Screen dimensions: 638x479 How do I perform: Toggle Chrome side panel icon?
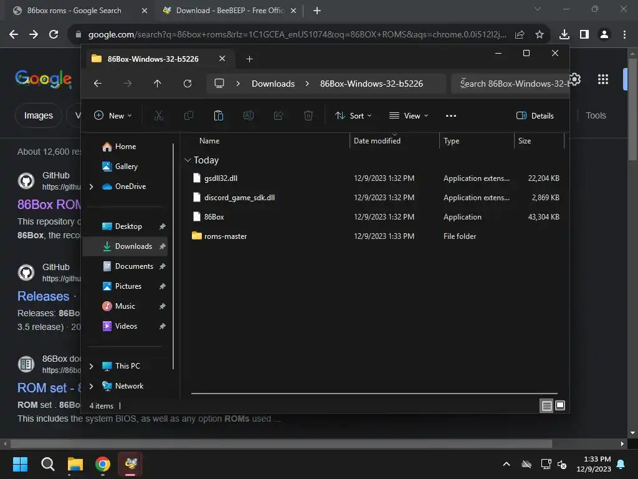click(x=584, y=35)
